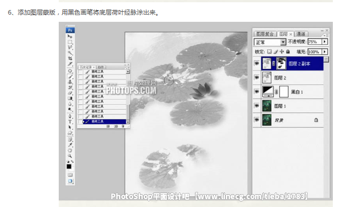
Task: Hide the 图层 2 副本 layer
Action: coord(257,63)
